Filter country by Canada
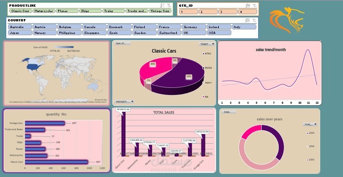 95,27
